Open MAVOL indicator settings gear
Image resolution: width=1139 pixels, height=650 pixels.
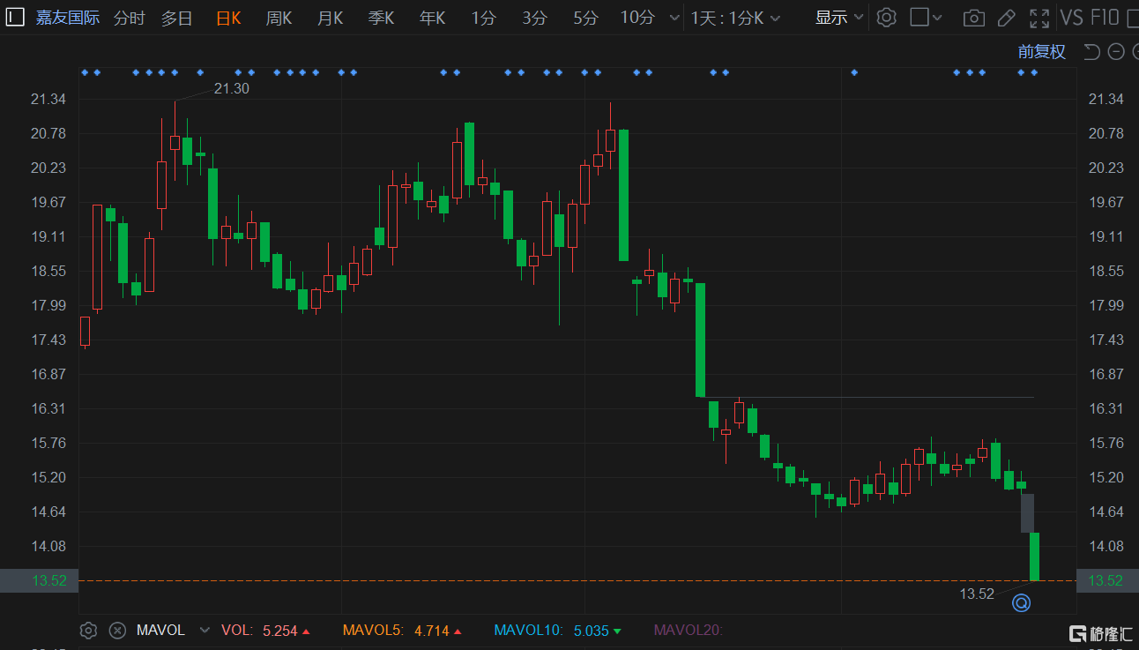coord(88,630)
